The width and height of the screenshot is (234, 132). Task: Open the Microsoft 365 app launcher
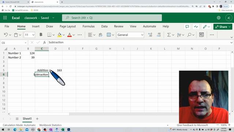[5, 18]
